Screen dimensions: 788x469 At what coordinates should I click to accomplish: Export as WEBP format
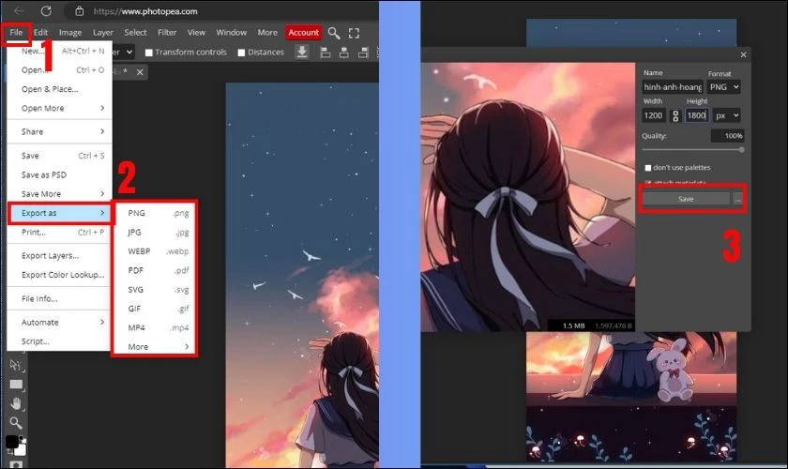point(155,250)
